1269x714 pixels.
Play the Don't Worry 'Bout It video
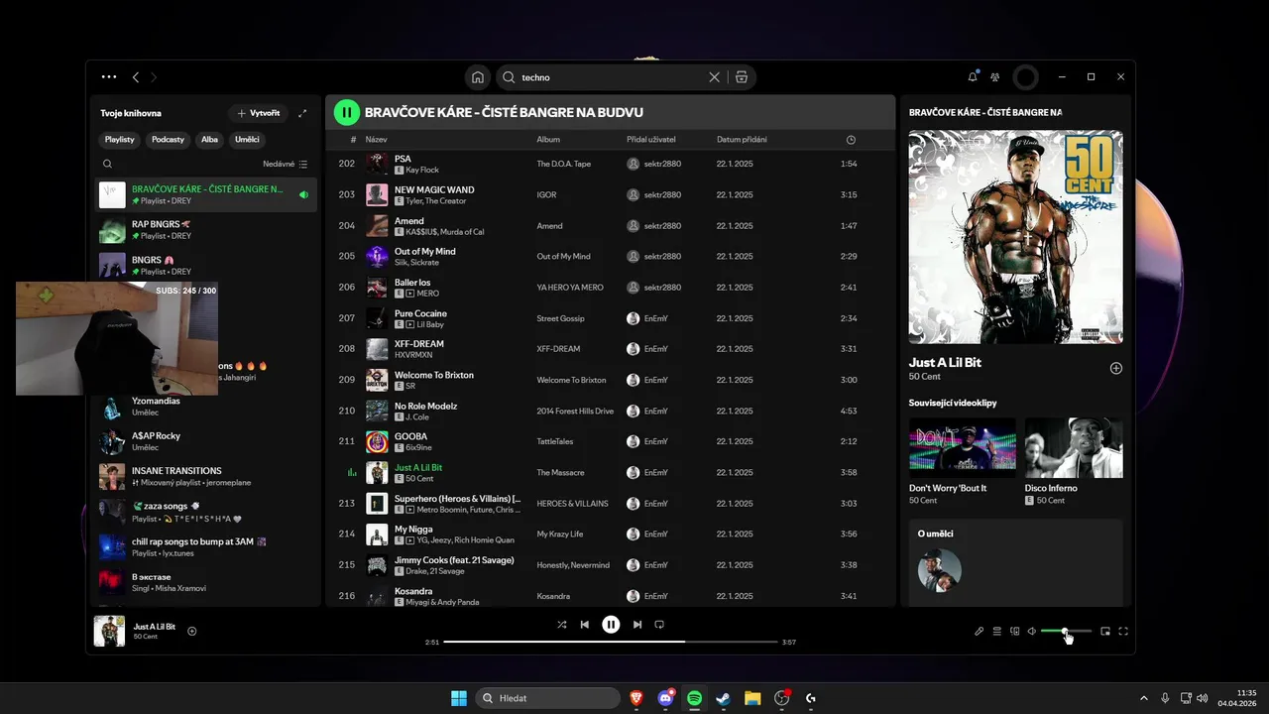click(x=963, y=448)
